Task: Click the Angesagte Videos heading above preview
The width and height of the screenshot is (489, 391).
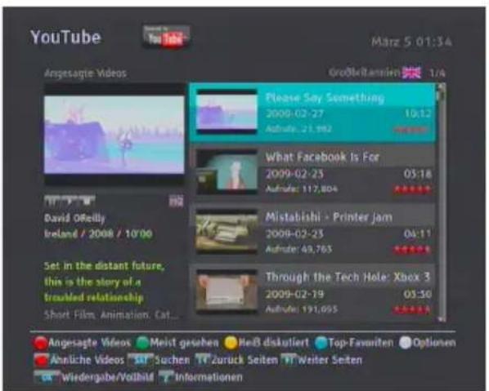Action: coord(85,73)
